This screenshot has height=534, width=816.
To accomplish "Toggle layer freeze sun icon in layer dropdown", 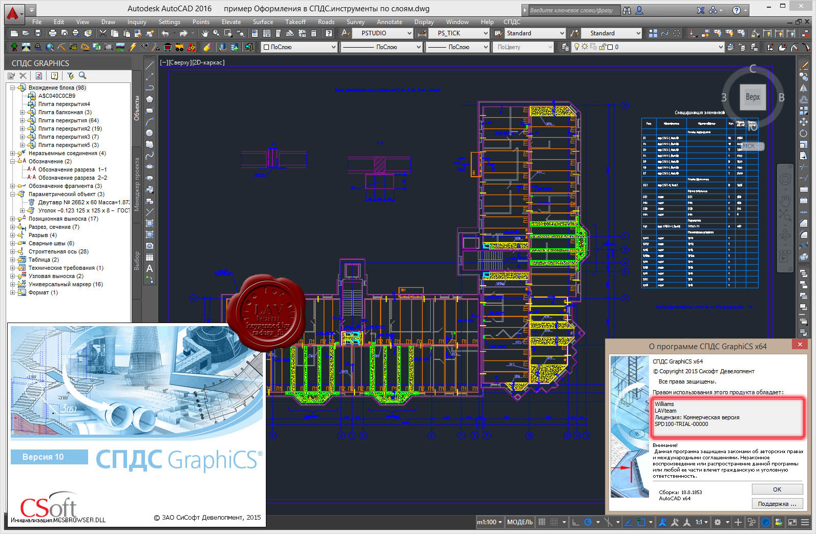I will 584,47.
